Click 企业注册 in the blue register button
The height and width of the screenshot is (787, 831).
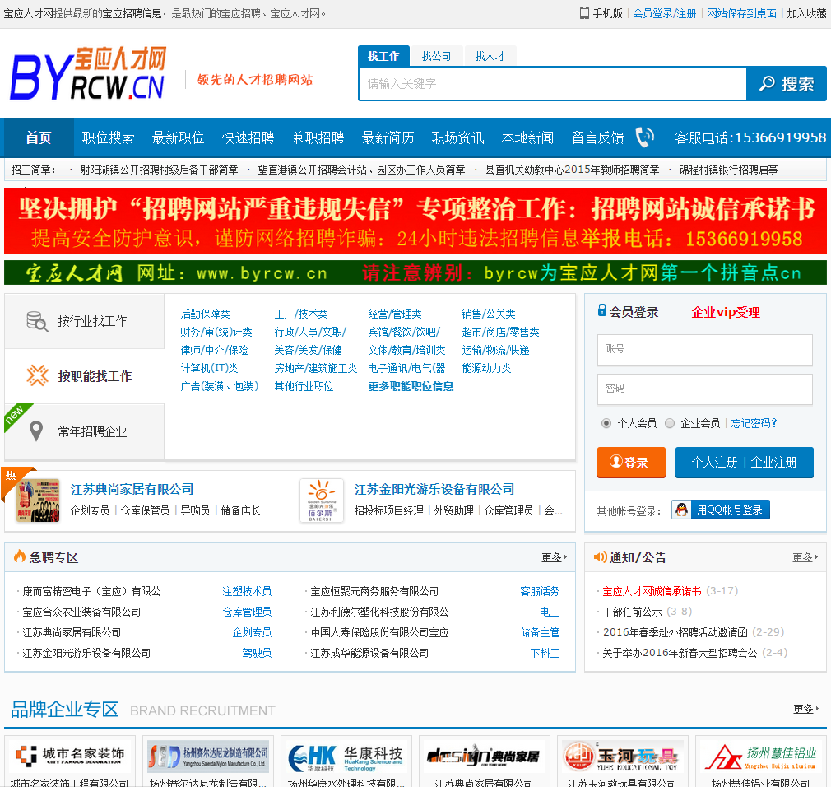773,463
